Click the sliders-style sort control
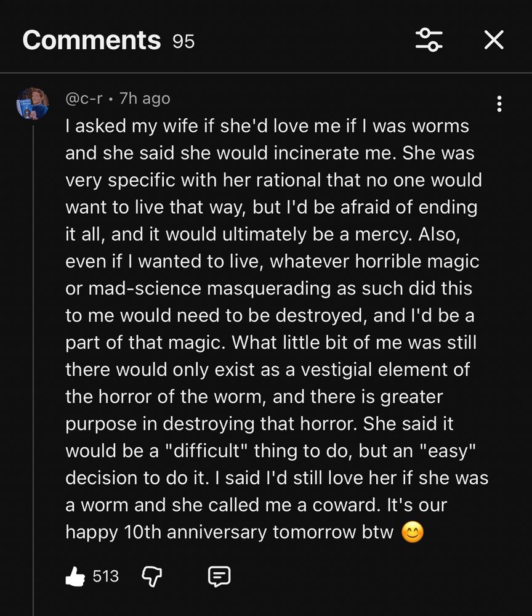532x616 pixels. 430,39
